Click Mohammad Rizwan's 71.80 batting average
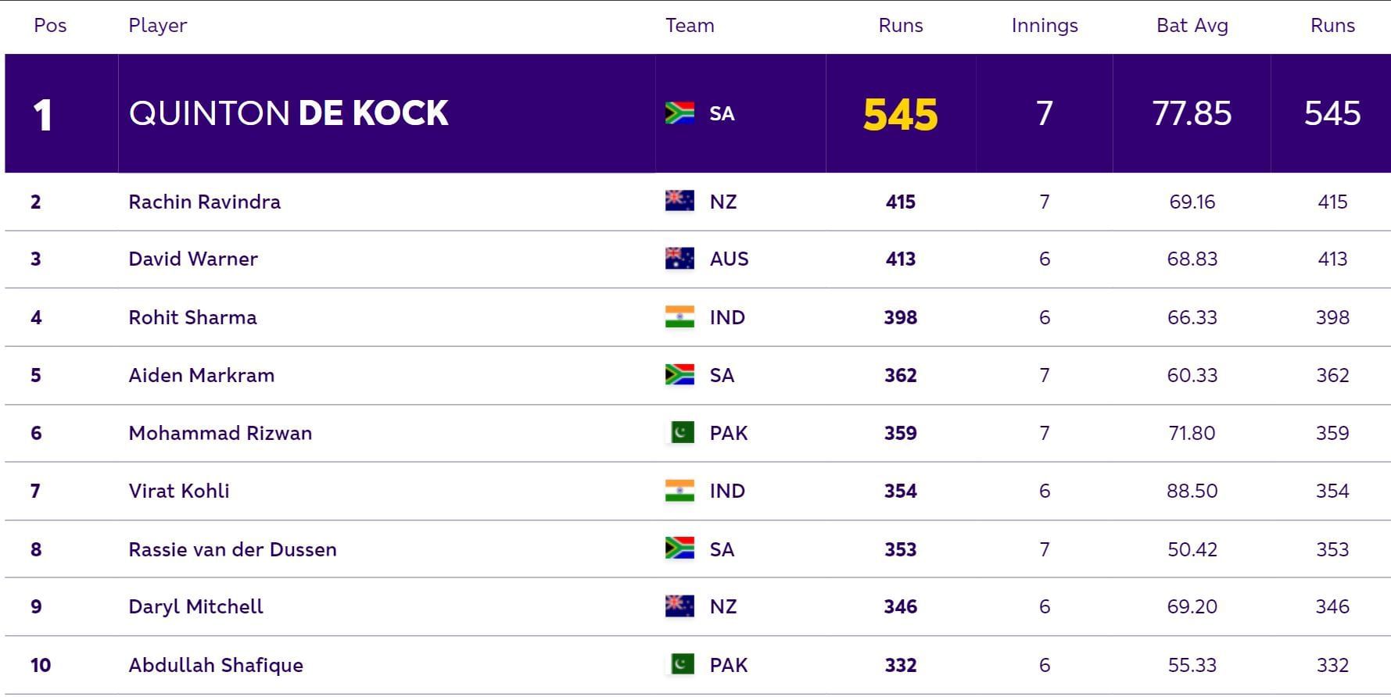 click(x=1192, y=433)
